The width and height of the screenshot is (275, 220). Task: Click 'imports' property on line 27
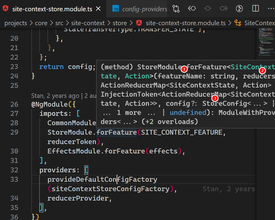pos(54,114)
